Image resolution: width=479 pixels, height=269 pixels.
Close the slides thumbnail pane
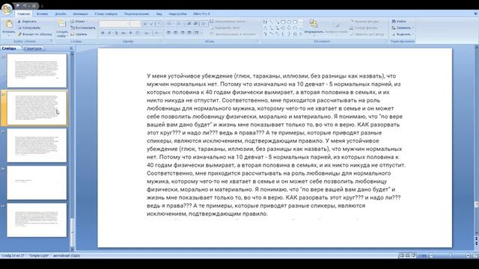(x=71, y=48)
